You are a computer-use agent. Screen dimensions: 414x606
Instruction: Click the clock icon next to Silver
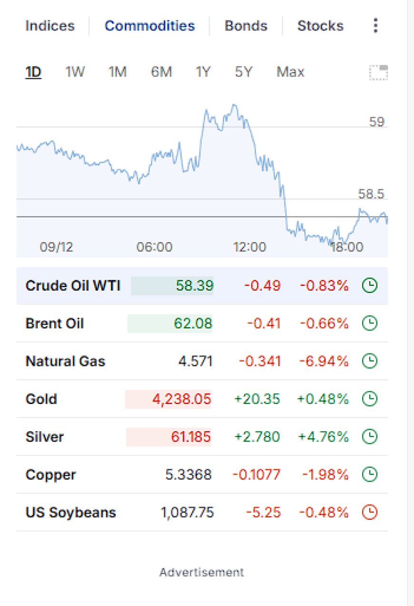tap(370, 437)
